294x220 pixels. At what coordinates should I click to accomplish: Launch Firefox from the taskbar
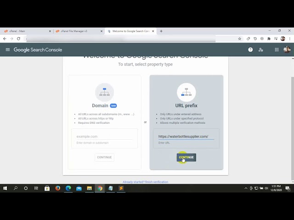click(58, 188)
